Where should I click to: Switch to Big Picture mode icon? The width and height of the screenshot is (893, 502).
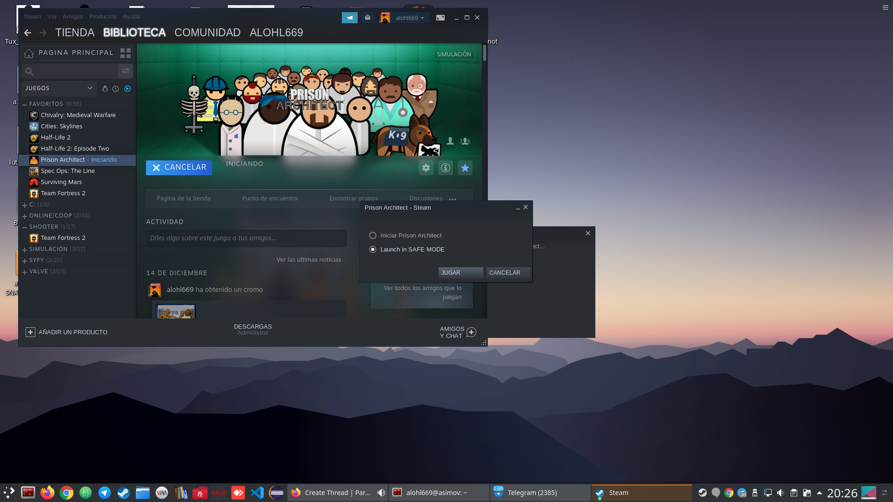click(440, 18)
